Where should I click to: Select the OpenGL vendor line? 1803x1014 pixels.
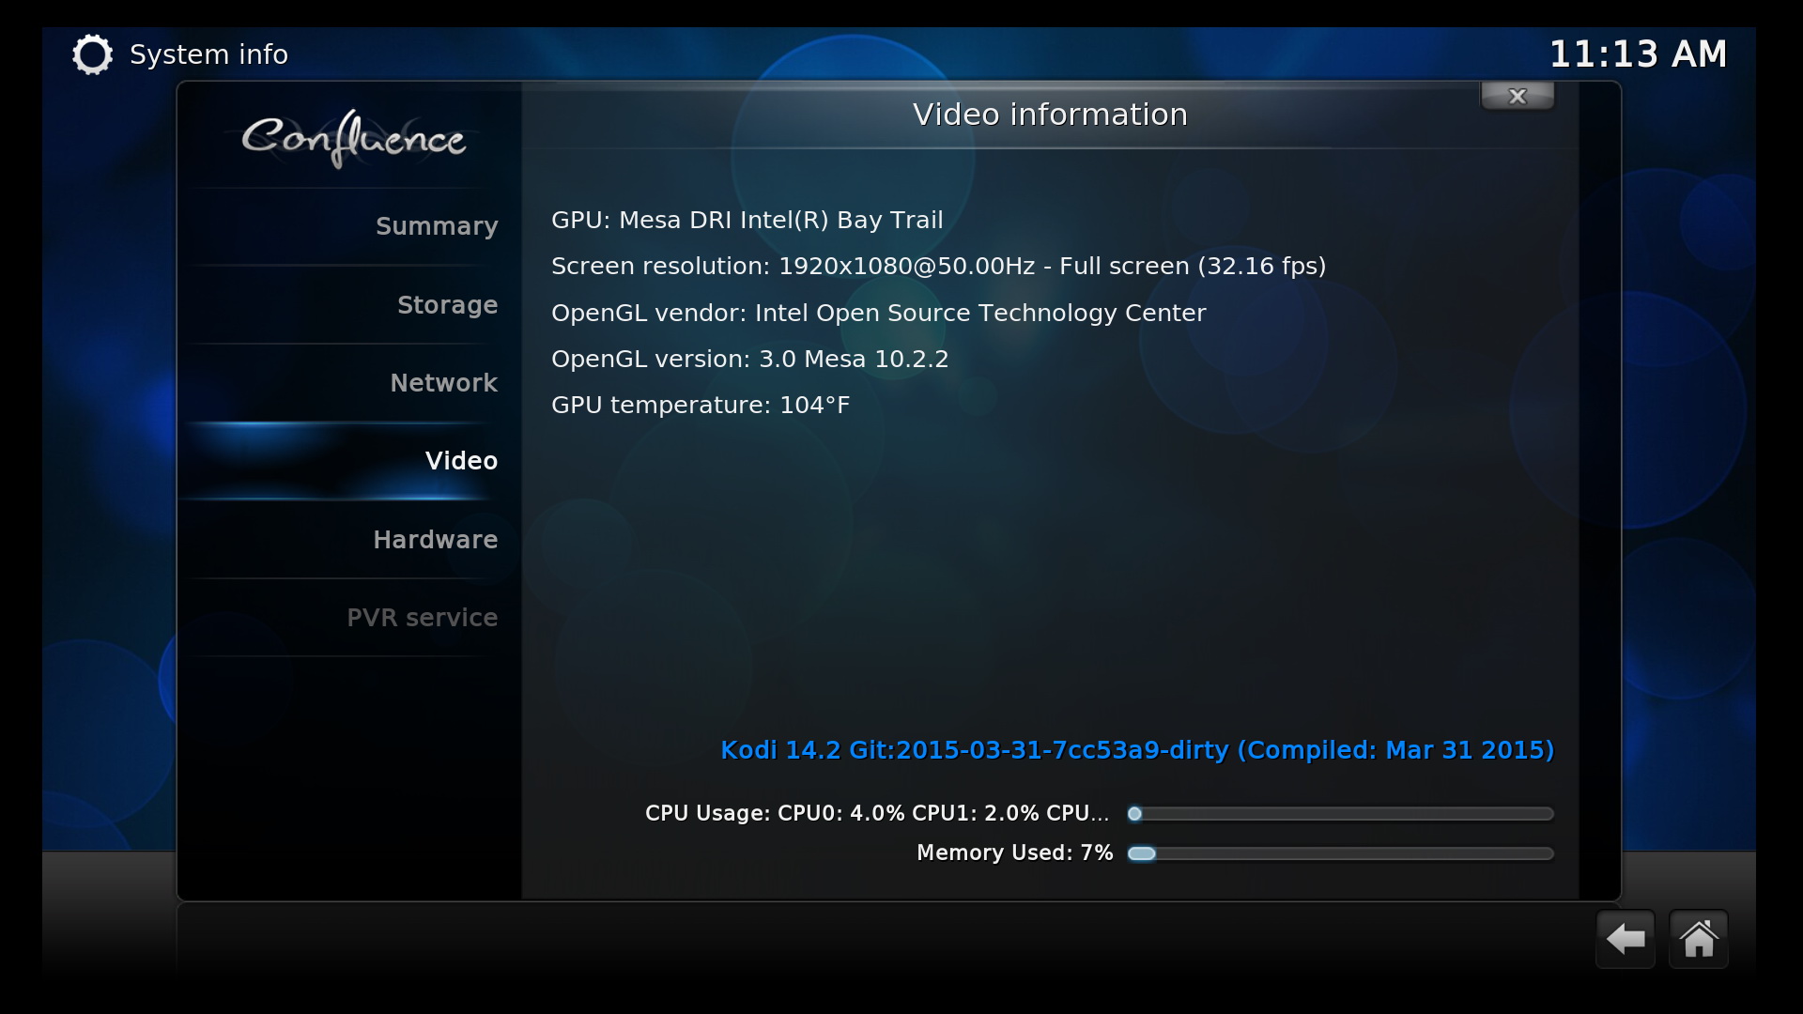click(878, 313)
